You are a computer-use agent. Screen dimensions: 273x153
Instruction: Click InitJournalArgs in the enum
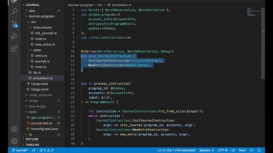[145, 60]
